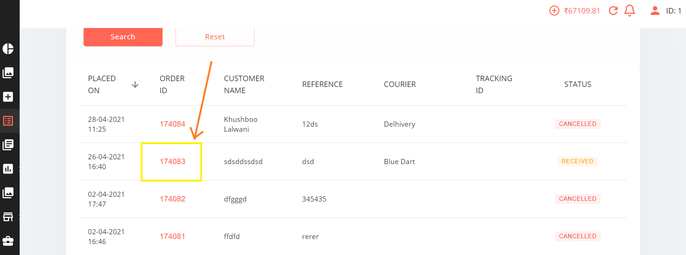Viewport: 686px width, 255px height.
Task: Open notifications bell icon
Action: (x=630, y=11)
